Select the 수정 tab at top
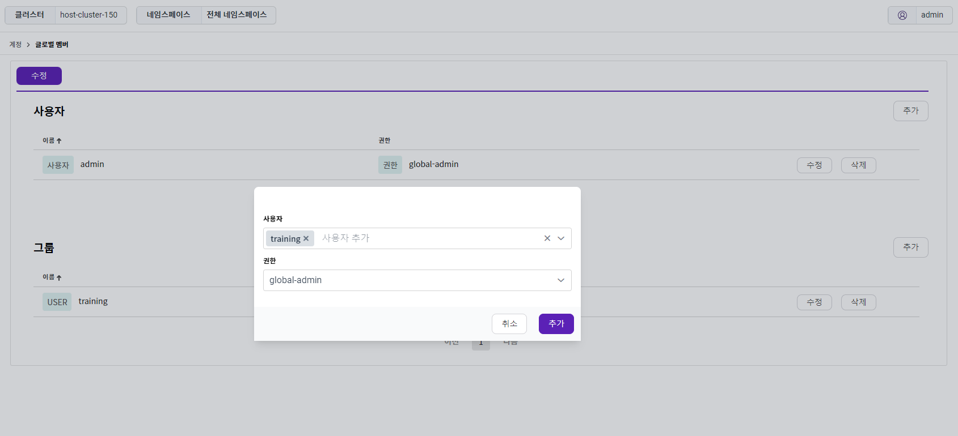This screenshot has height=436, width=958. coord(39,76)
